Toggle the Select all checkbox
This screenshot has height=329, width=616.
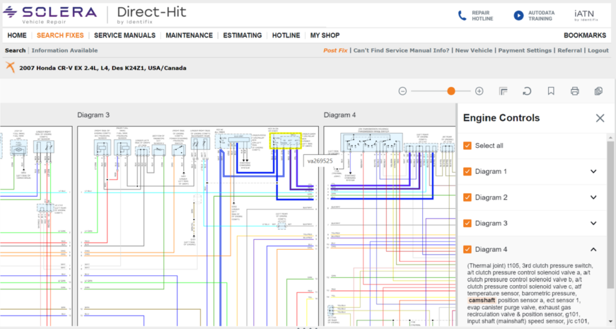[467, 146]
